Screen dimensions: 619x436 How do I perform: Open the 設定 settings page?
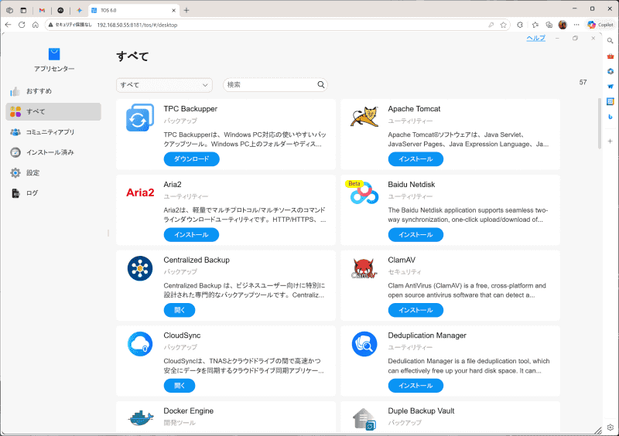click(x=53, y=173)
